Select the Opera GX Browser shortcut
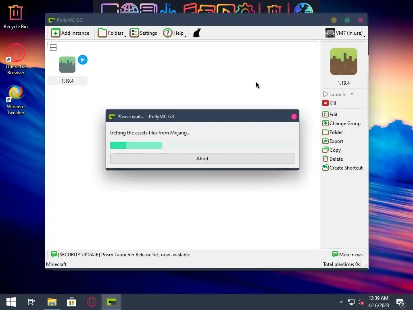Viewport: 413px width, 310px height. pos(16,59)
